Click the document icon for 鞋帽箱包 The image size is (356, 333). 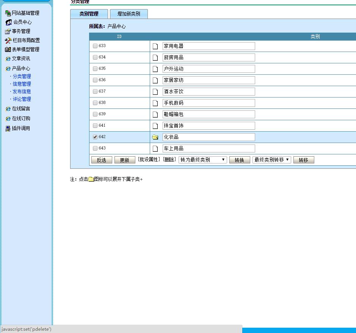pyautogui.click(x=155, y=115)
